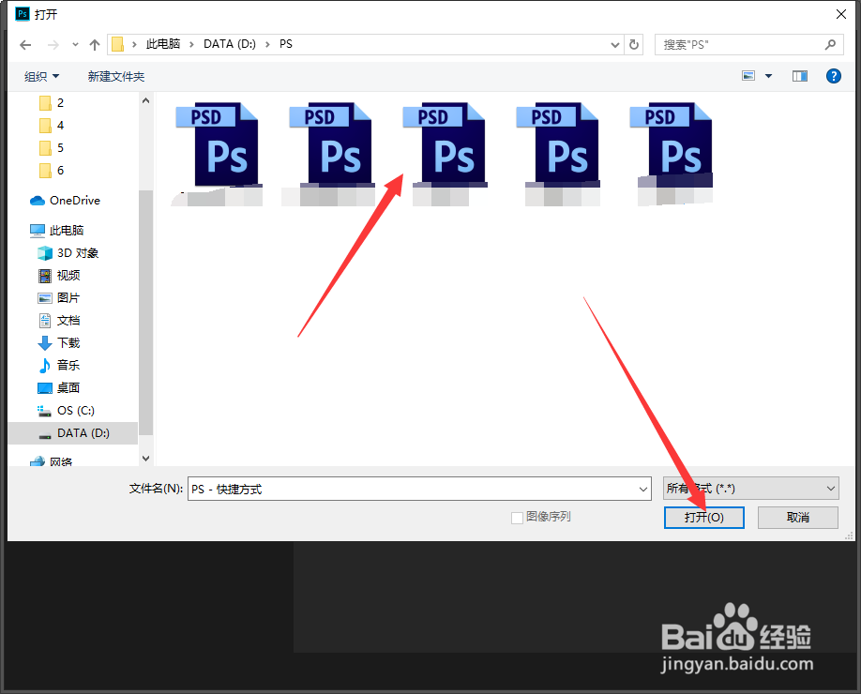Image resolution: width=861 pixels, height=694 pixels.
Task: Select 网络 in the sidebar
Action: [x=51, y=461]
